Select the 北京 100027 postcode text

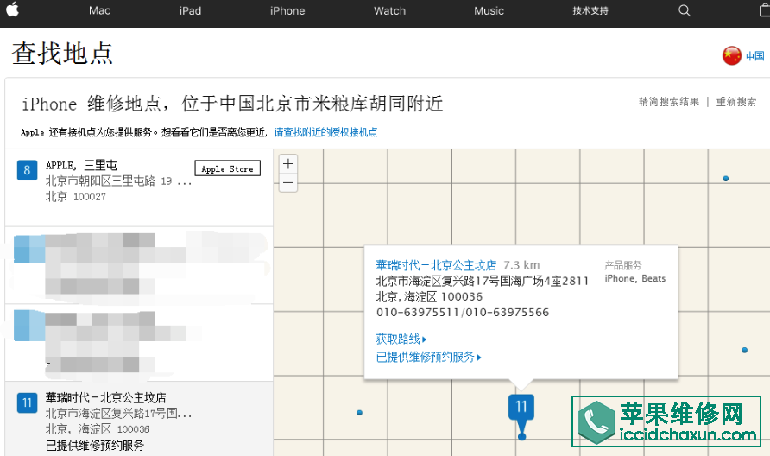click(x=76, y=197)
